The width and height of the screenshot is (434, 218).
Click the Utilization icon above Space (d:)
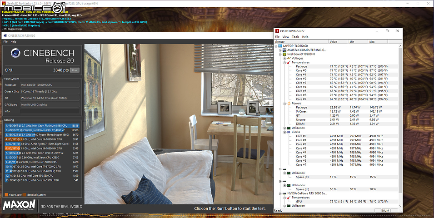(289, 185)
